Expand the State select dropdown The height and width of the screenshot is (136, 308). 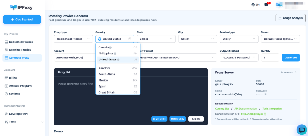click(x=156, y=39)
